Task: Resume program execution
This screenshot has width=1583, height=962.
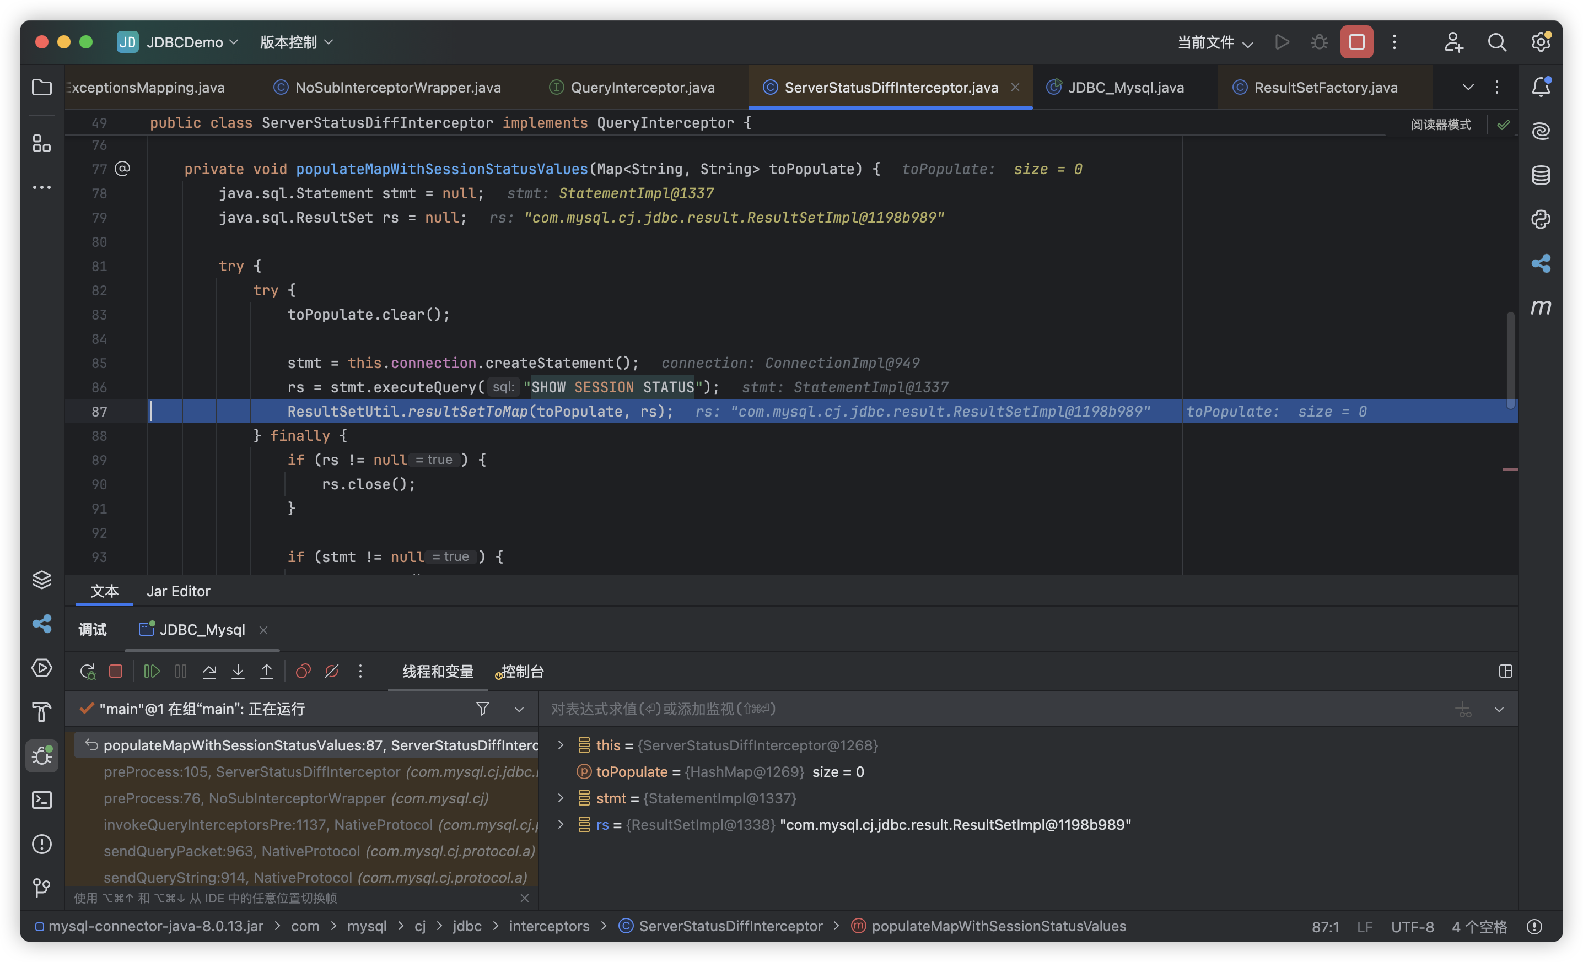Action: pyautogui.click(x=152, y=671)
